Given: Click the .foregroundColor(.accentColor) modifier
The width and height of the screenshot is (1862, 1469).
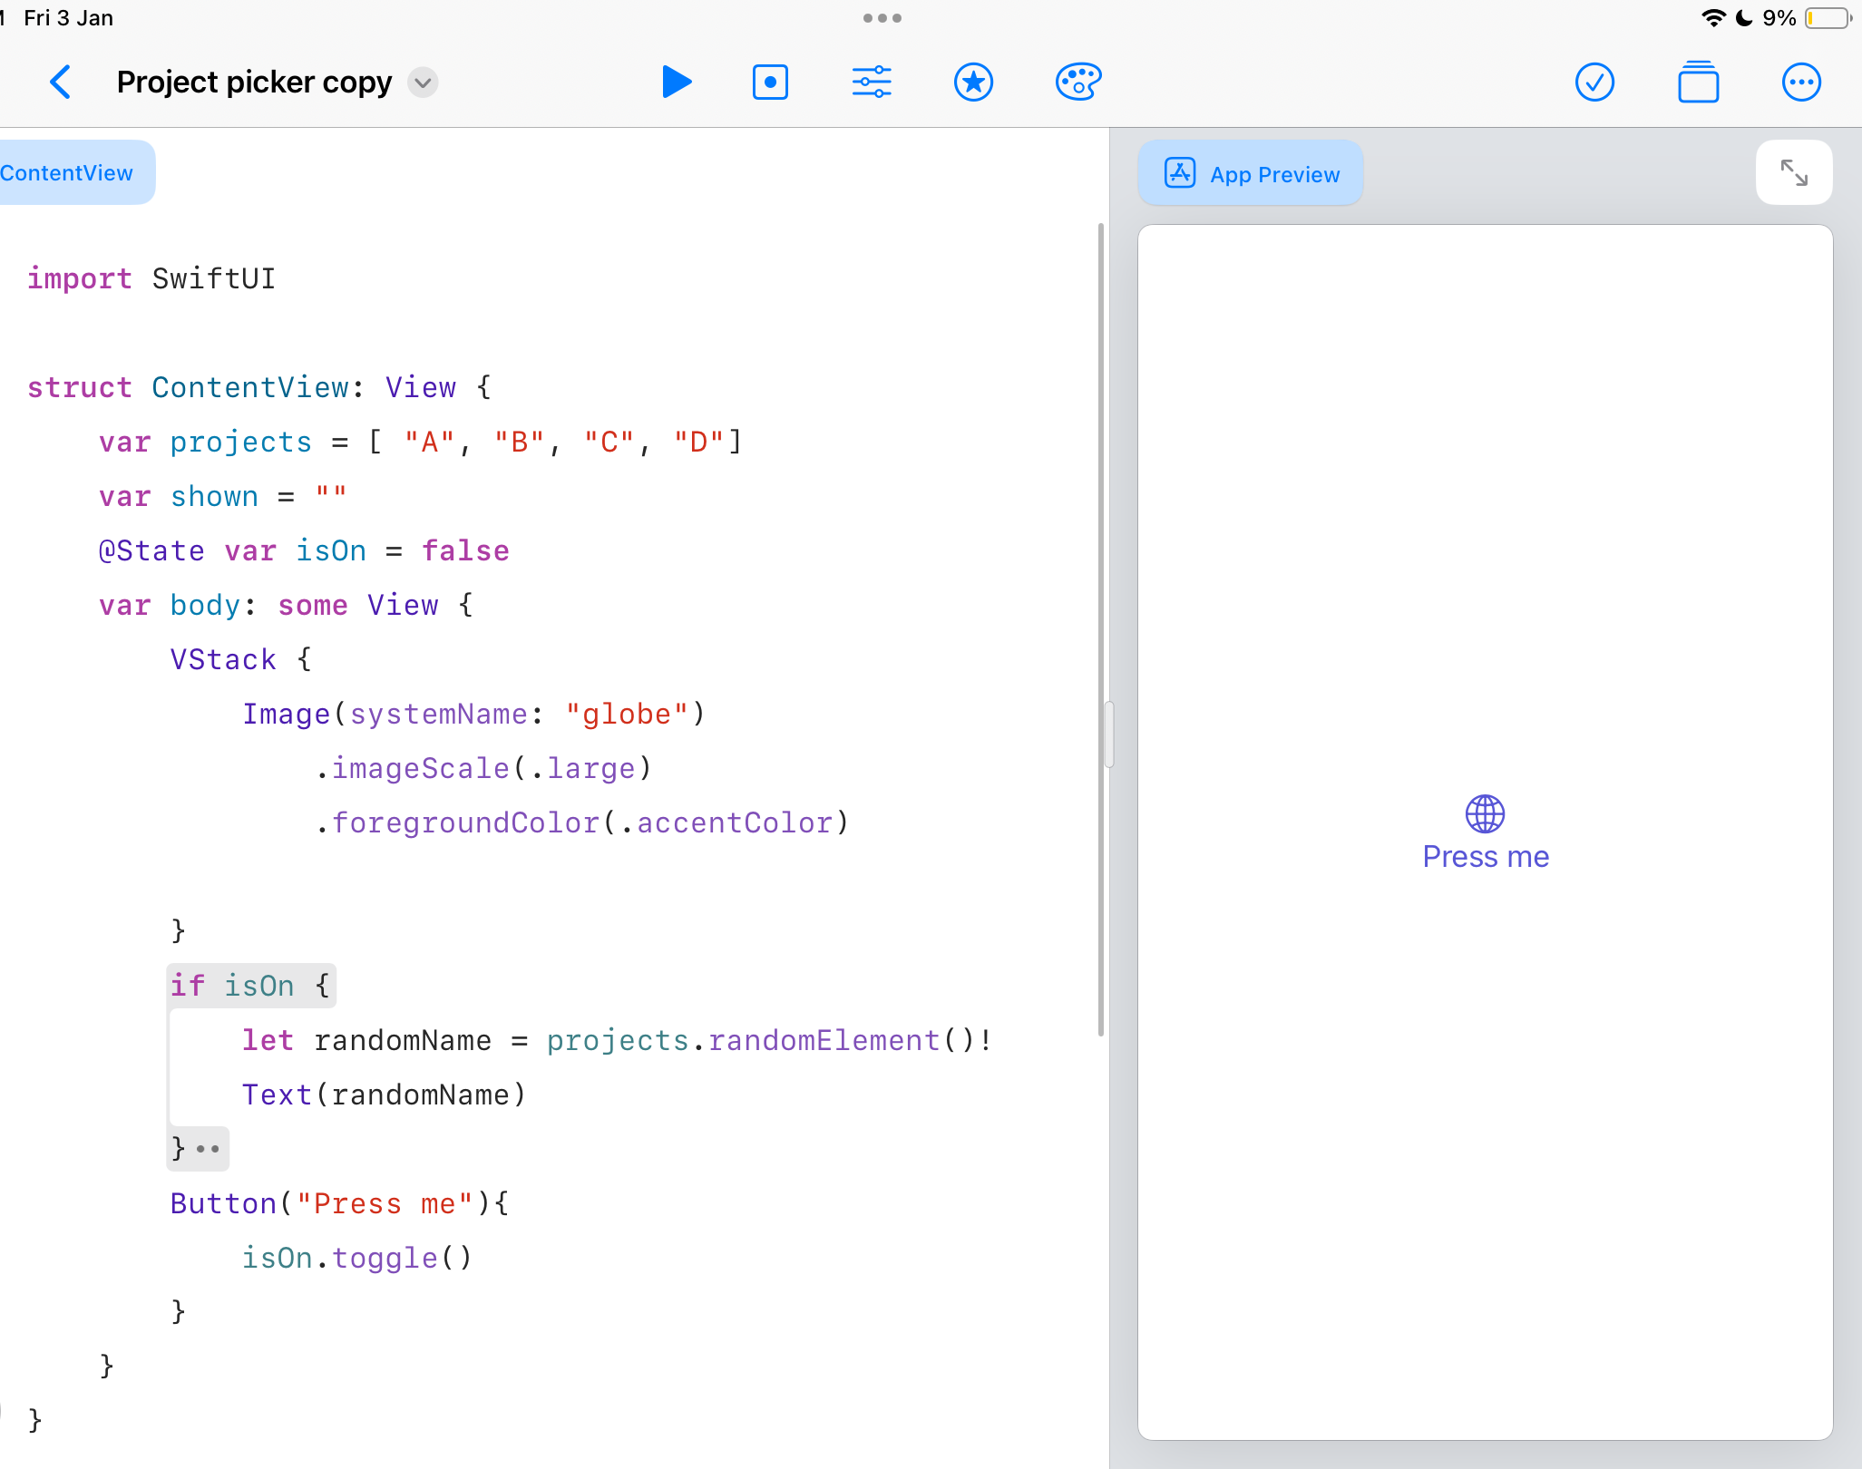Looking at the screenshot, I should tap(582, 822).
